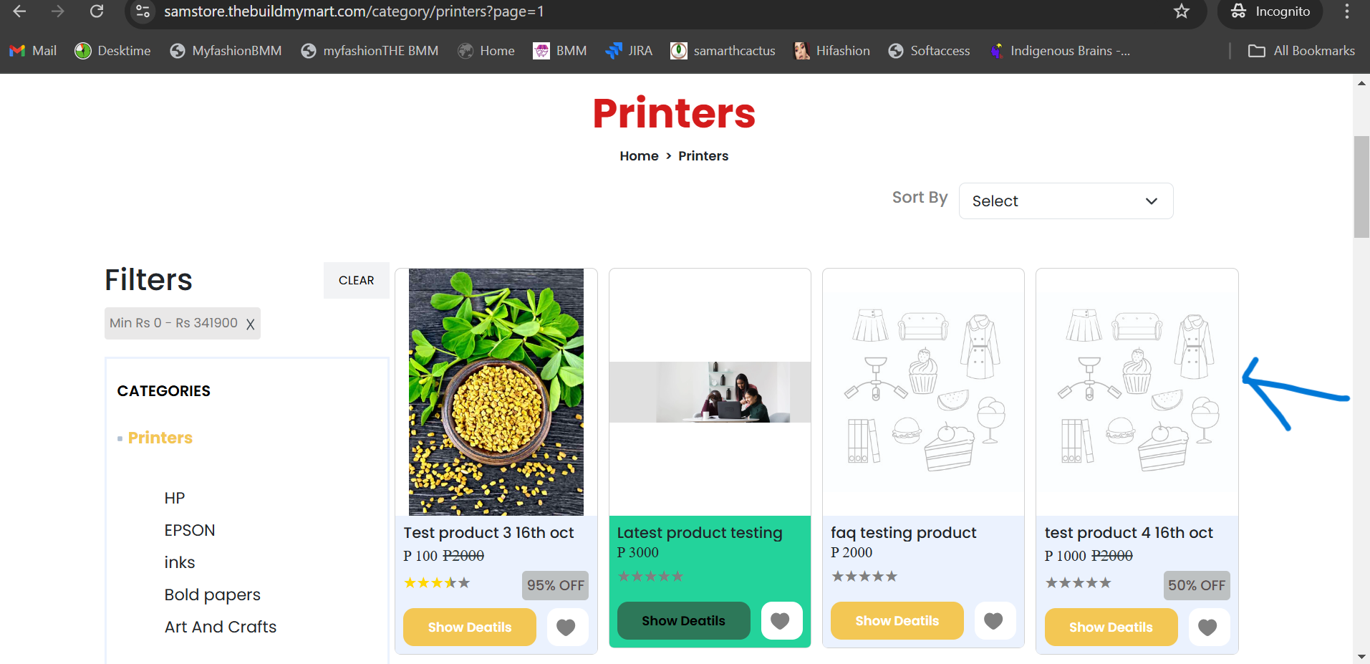
Task: Select the EPSON subcategory
Action: 190,530
